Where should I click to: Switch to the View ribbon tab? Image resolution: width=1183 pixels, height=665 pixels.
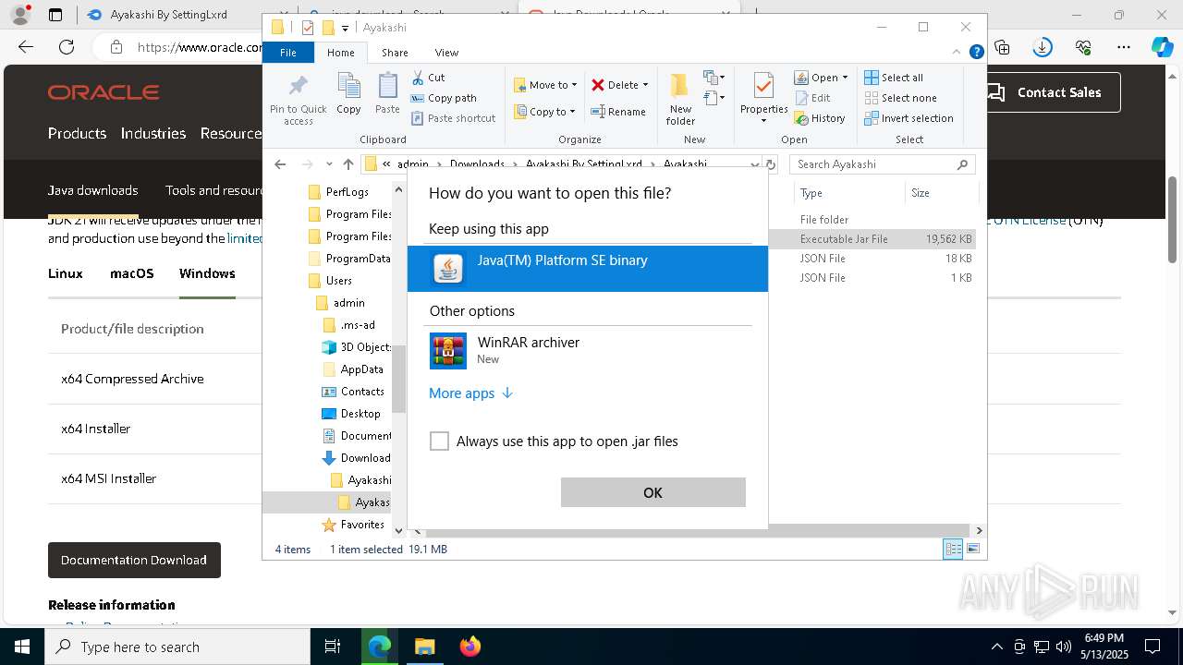click(446, 53)
